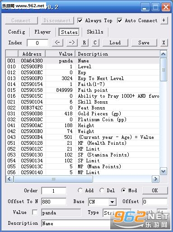The image size is (173, 232).
Task: Switch to the Player tab
Action: pyautogui.click(x=42, y=32)
